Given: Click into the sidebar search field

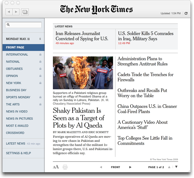Looking at the screenshot, I should click(x=24, y=25).
